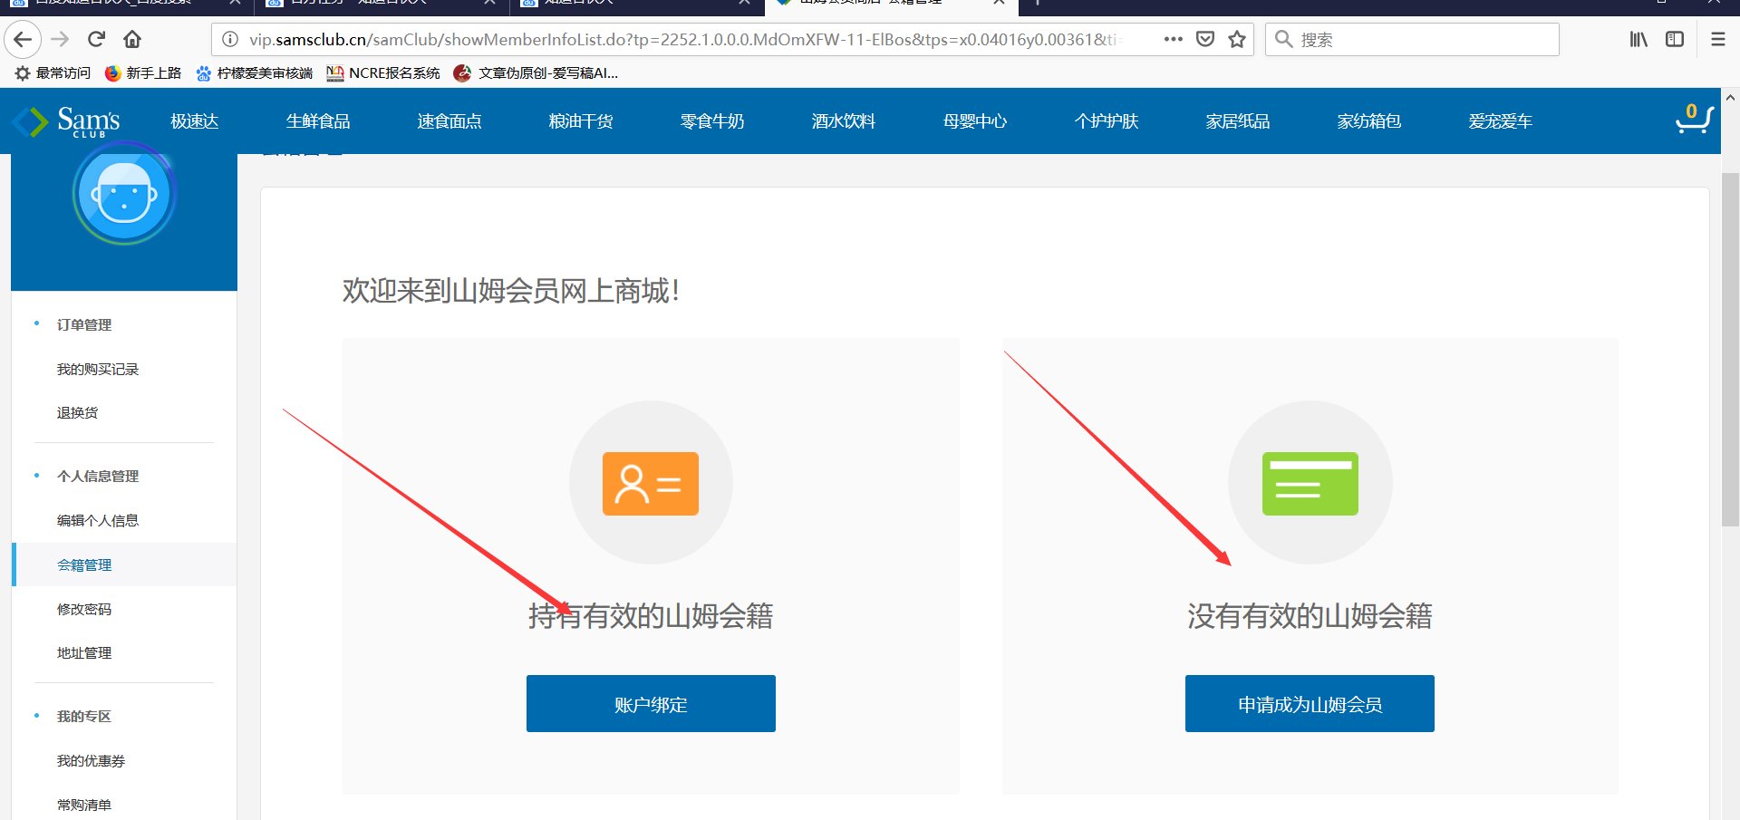
Task: Open 修改密码 in the sidebar
Action: point(83,609)
